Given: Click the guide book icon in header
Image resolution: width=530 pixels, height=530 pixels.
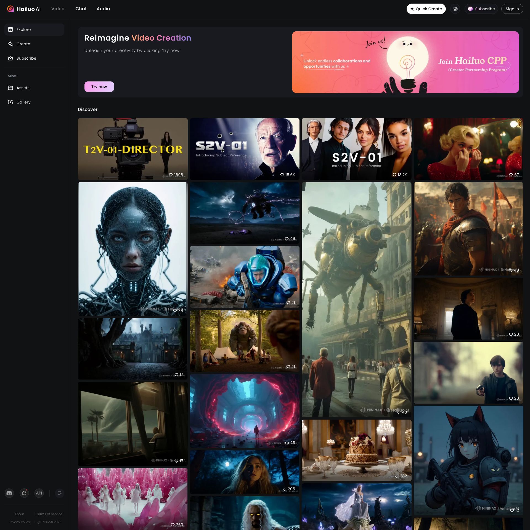Looking at the screenshot, I should coord(455,9).
